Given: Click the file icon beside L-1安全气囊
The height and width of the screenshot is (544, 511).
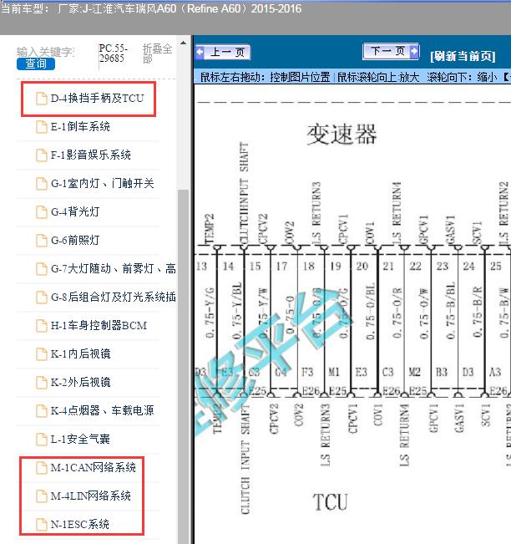Looking at the screenshot, I should pyautogui.click(x=42, y=440).
